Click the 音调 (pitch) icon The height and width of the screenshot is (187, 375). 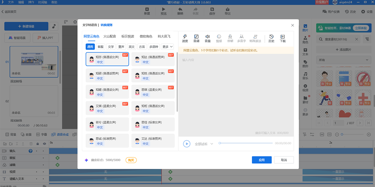point(196,38)
